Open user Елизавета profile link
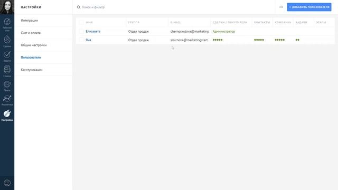 (93, 32)
